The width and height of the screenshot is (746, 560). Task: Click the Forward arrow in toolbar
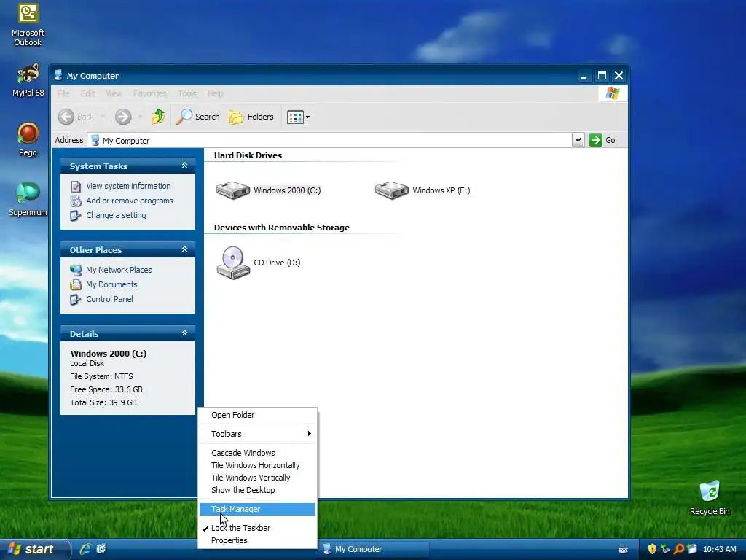coord(123,117)
